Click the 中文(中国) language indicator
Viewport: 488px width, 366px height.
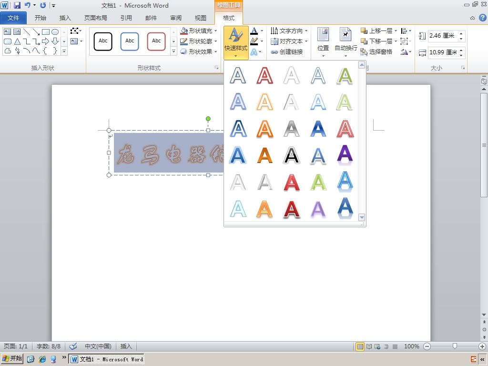[x=98, y=346]
